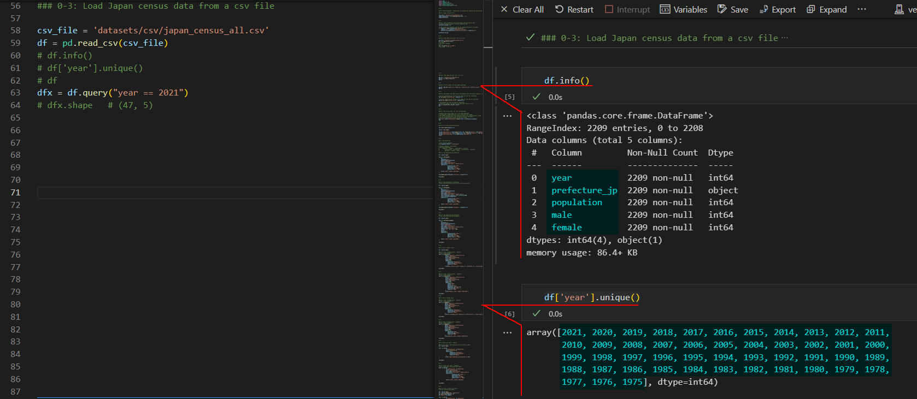
Task: Click the '### 0-3' comment on line 56
Action: [156, 6]
